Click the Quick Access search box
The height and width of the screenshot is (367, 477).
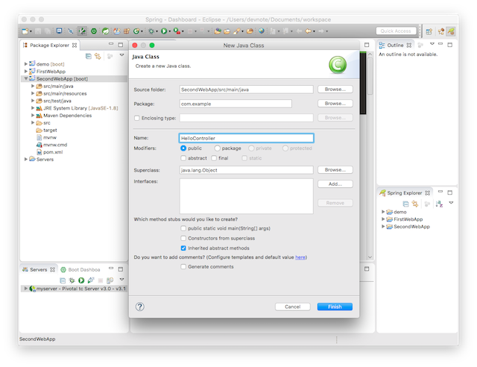pyautogui.click(x=396, y=31)
